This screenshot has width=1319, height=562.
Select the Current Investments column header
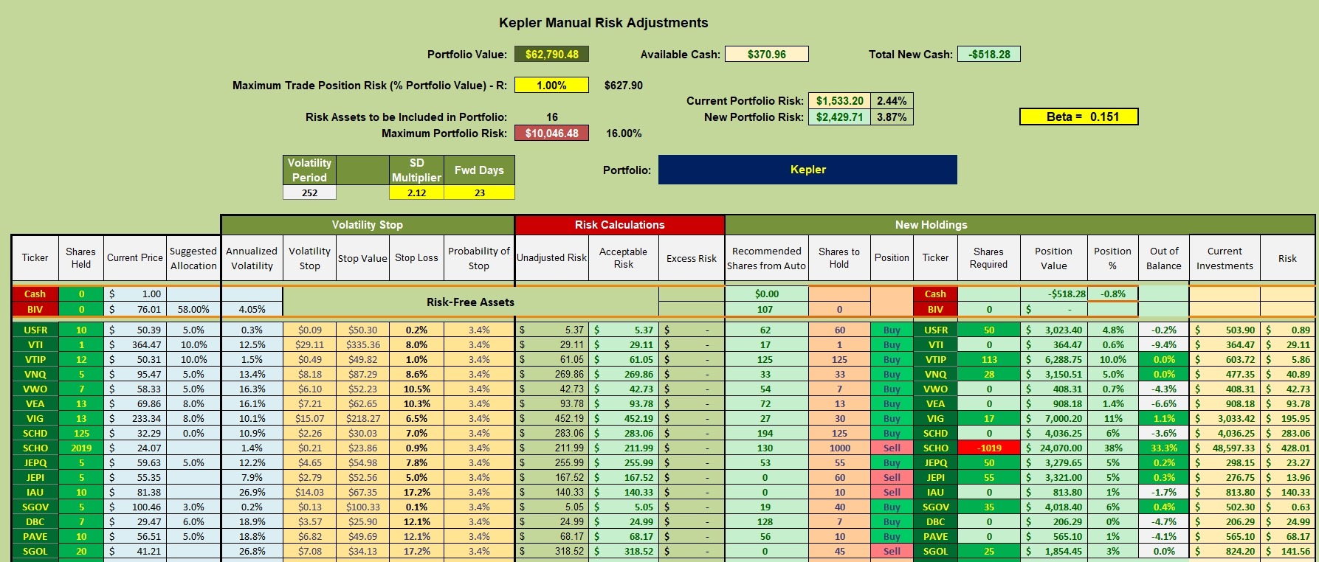point(1225,258)
